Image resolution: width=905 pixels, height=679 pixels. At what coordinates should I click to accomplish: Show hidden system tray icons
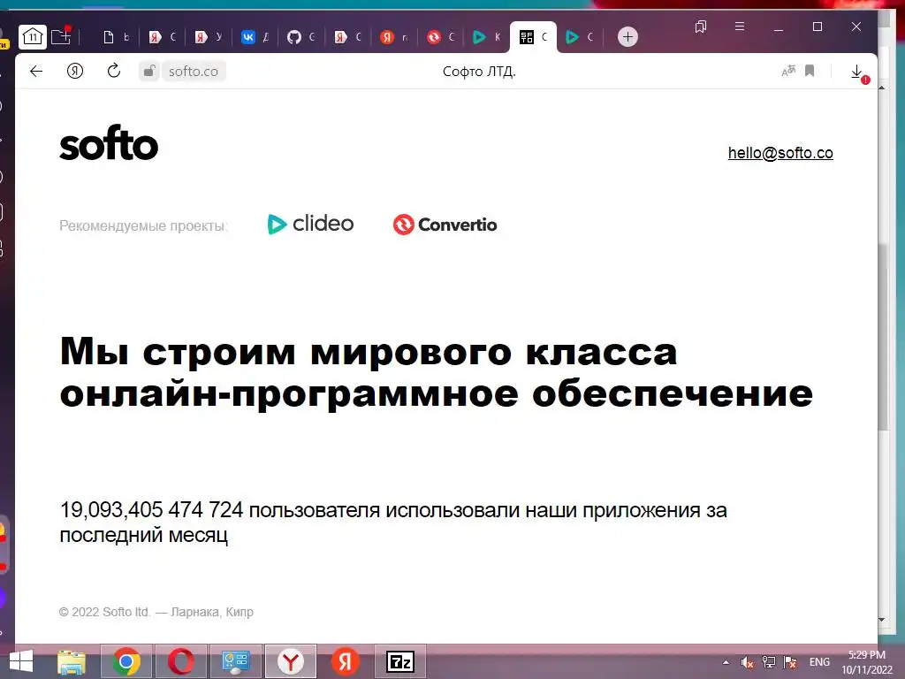726,662
